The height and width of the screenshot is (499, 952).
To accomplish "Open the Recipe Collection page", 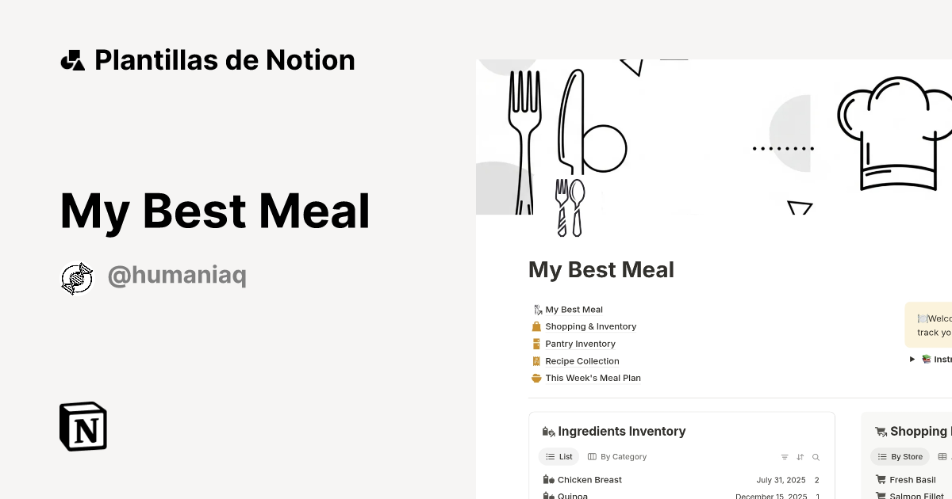I will click(582, 360).
